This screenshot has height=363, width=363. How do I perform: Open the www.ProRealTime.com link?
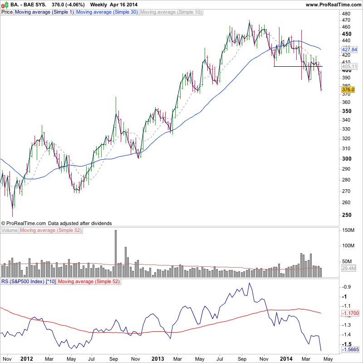point(334,5)
